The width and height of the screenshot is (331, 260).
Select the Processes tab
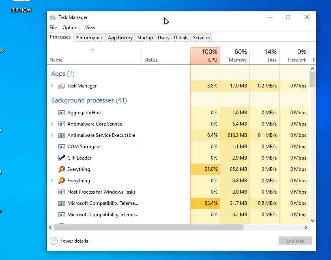pyautogui.click(x=60, y=37)
